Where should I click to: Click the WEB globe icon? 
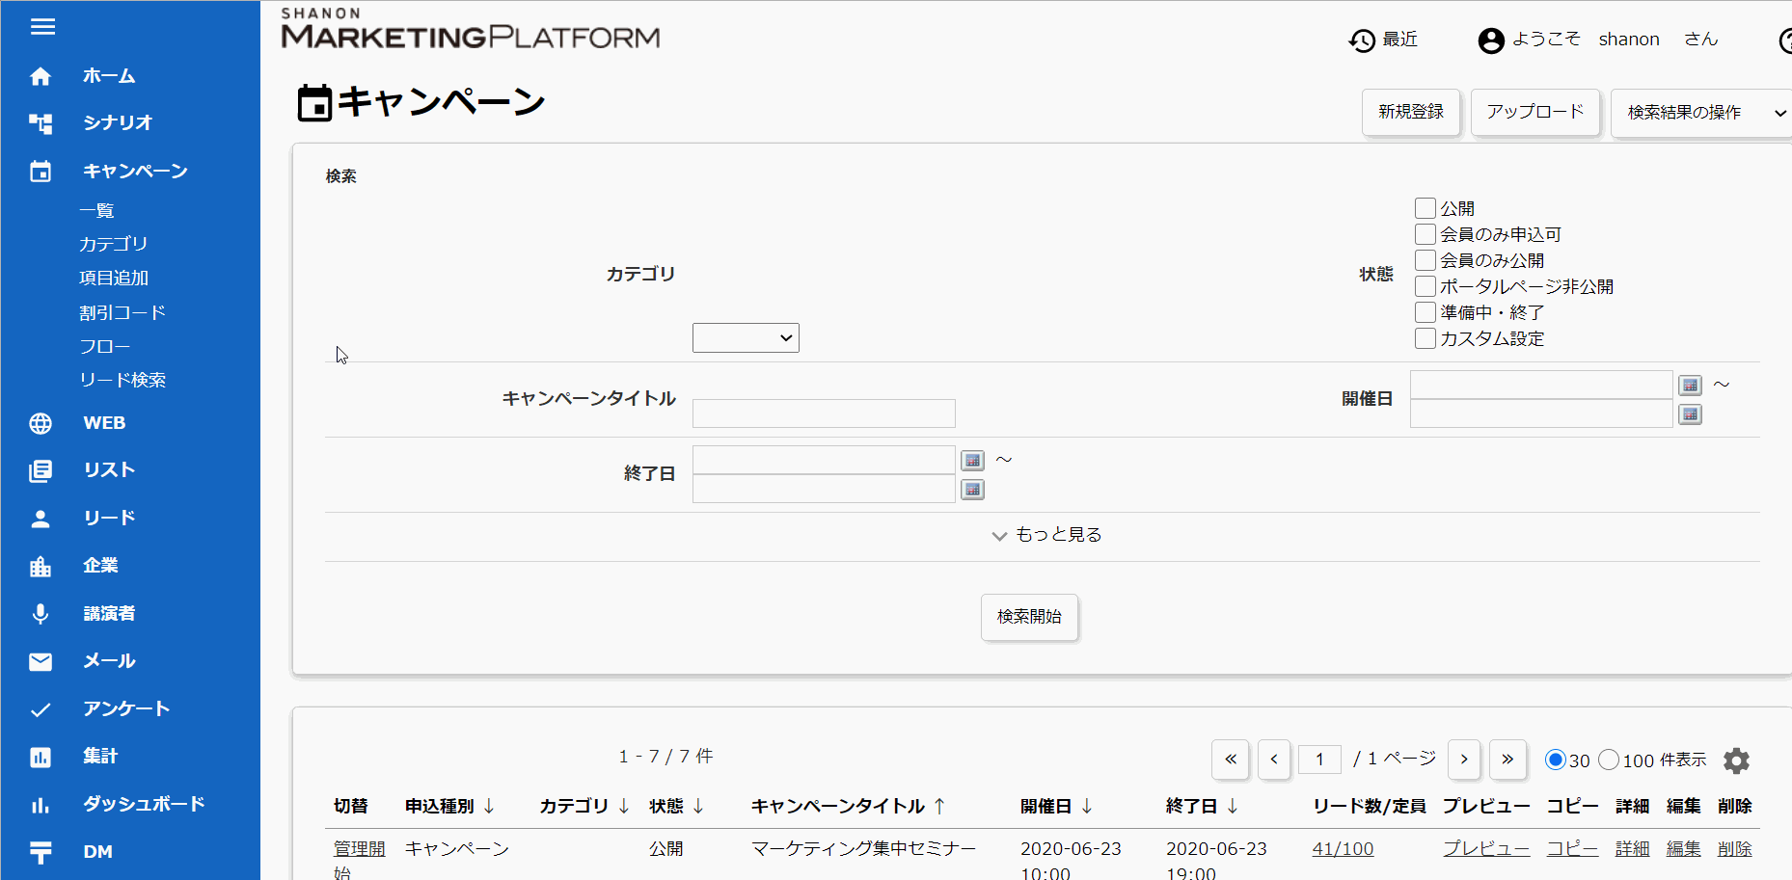[x=41, y=423]
